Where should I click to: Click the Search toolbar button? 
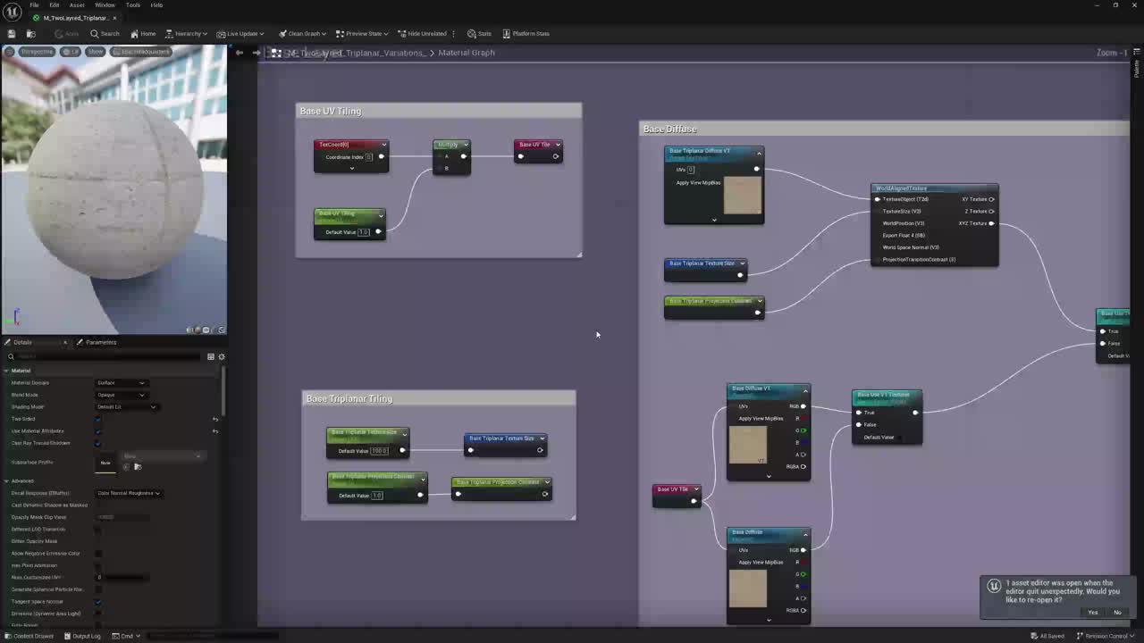click(105, 34)
